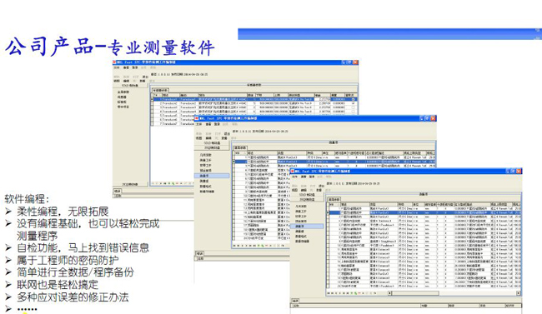Click first-record navigator icon in frontmost window
The width and height of the screenshot is (542, 314).
(x=329, y=293)
